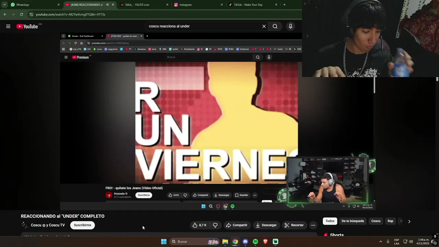Mute the YouTube tab audio
Screen dimensions: 439x247
[x=107, y=5]
